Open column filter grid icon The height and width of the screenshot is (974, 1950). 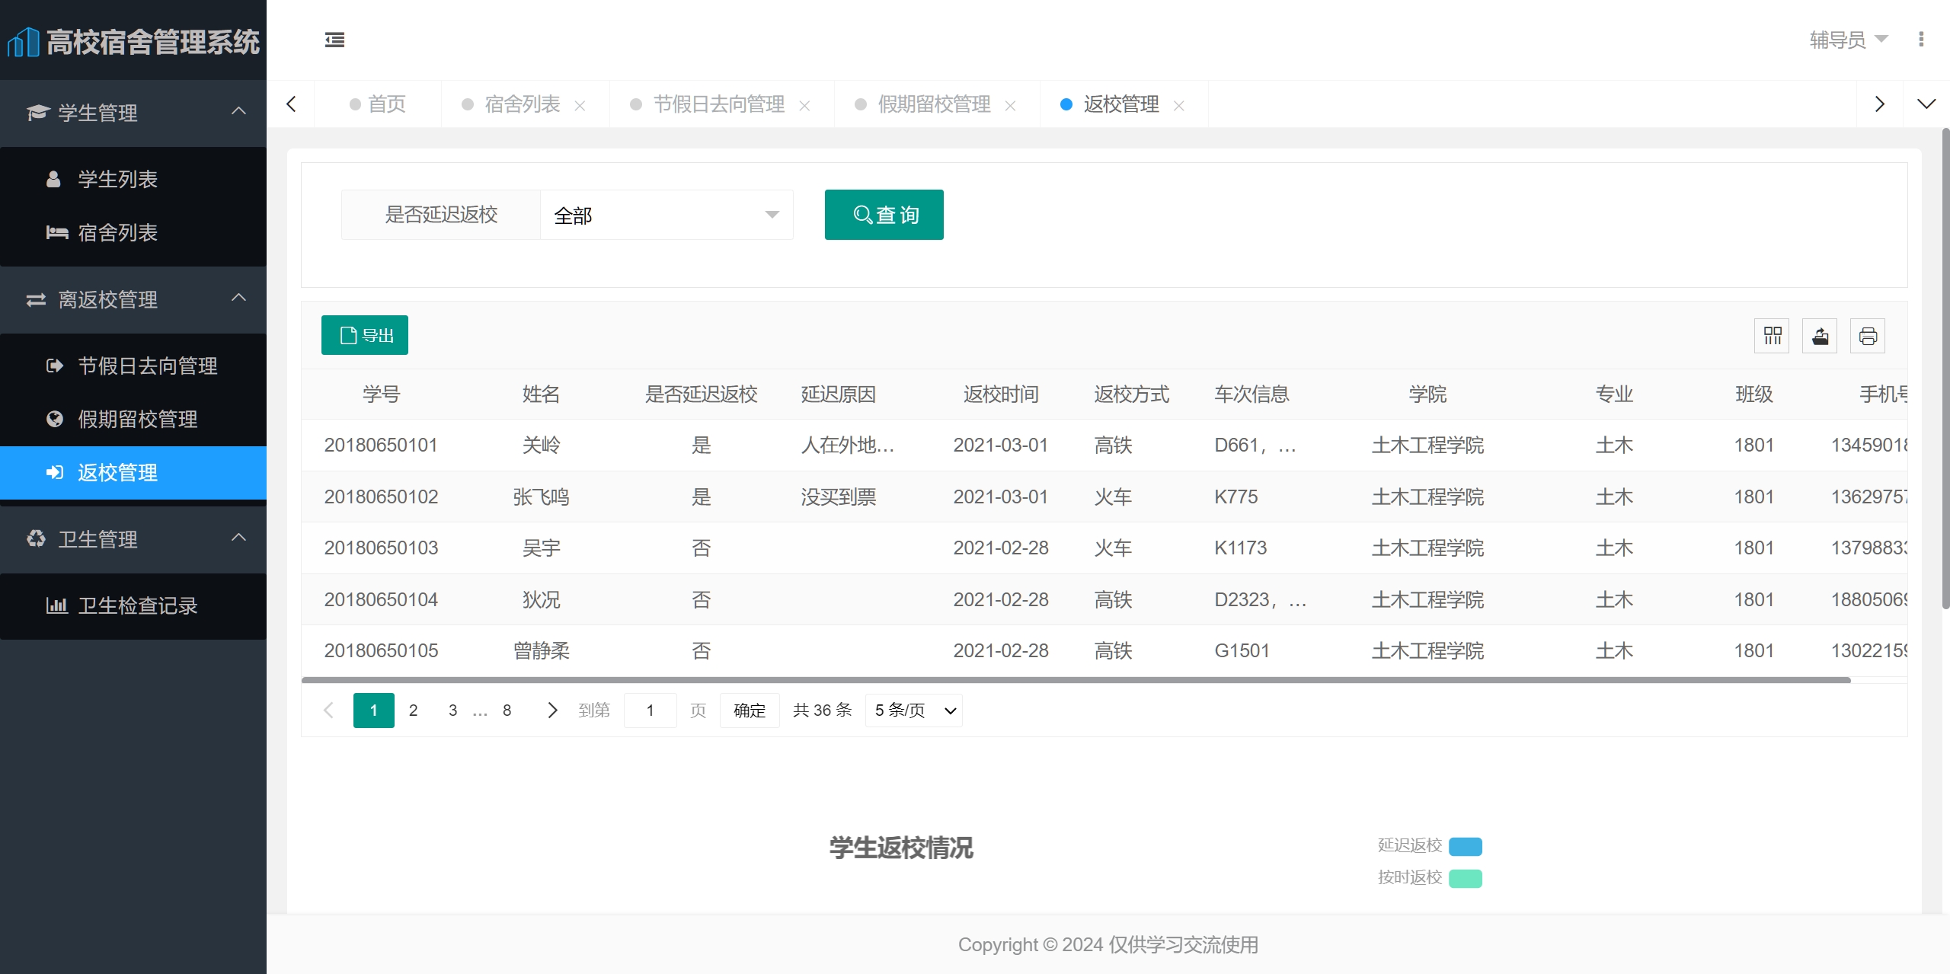pos(1772,336)
